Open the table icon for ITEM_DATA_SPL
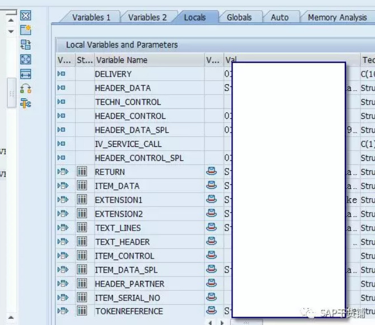 coord(82,270)
